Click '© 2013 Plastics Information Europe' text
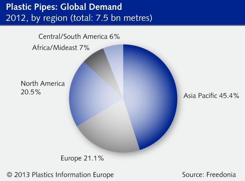The image size is (245, 181). tap(60, 174)
